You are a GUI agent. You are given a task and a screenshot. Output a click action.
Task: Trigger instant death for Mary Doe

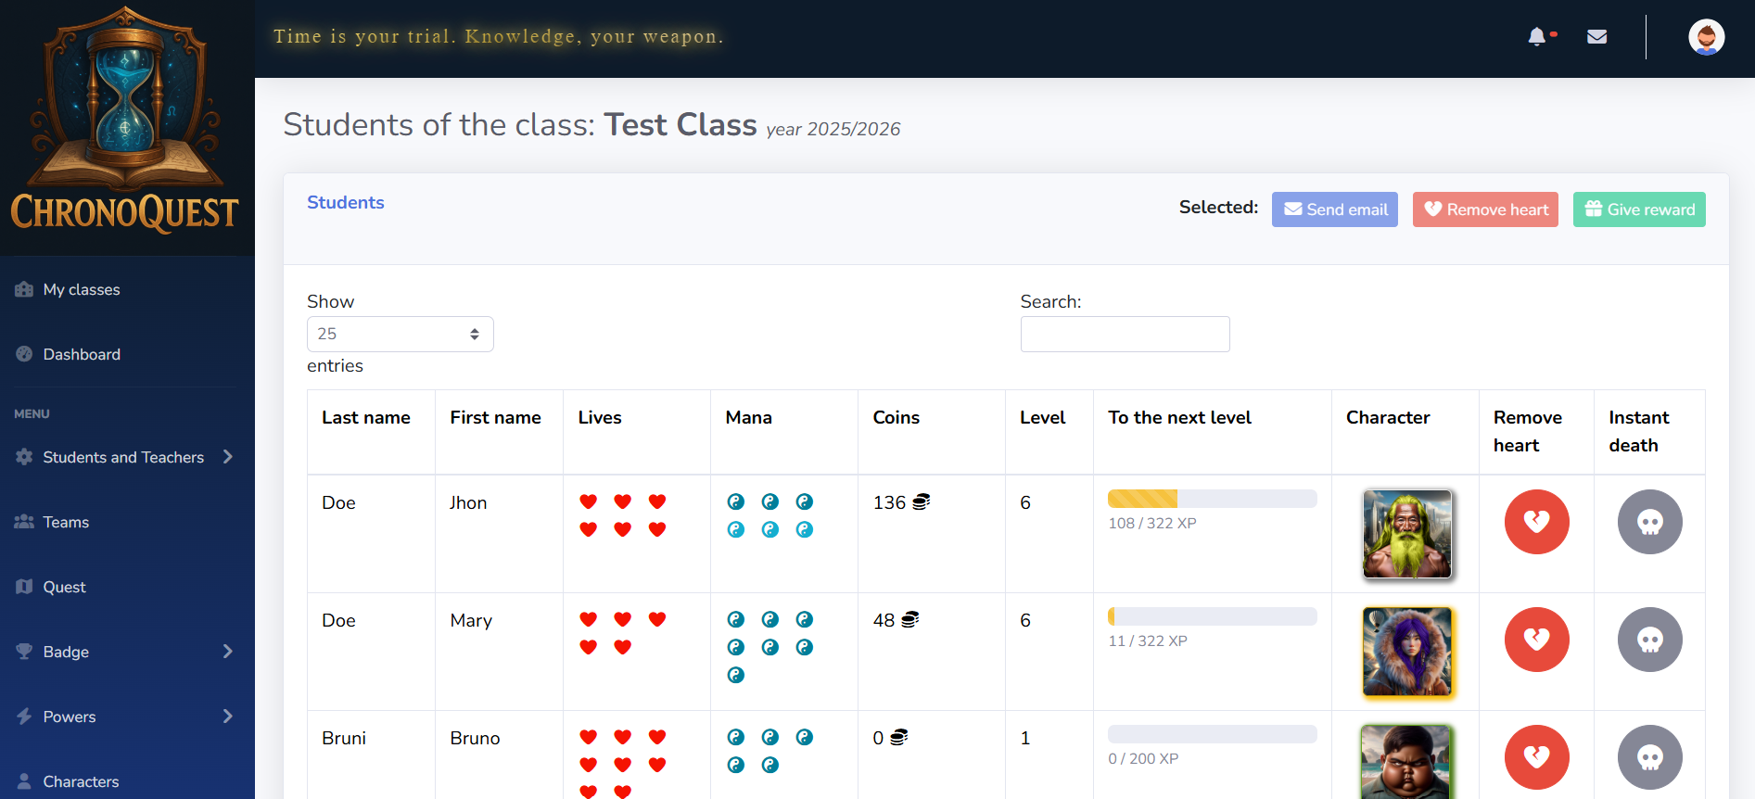[1649, 640]
